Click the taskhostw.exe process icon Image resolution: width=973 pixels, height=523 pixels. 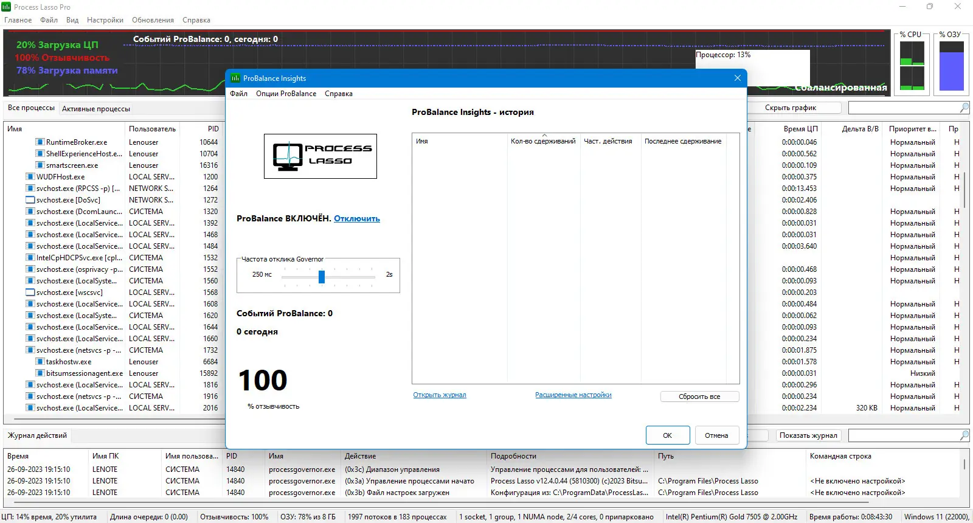click(x=40, y=362)
